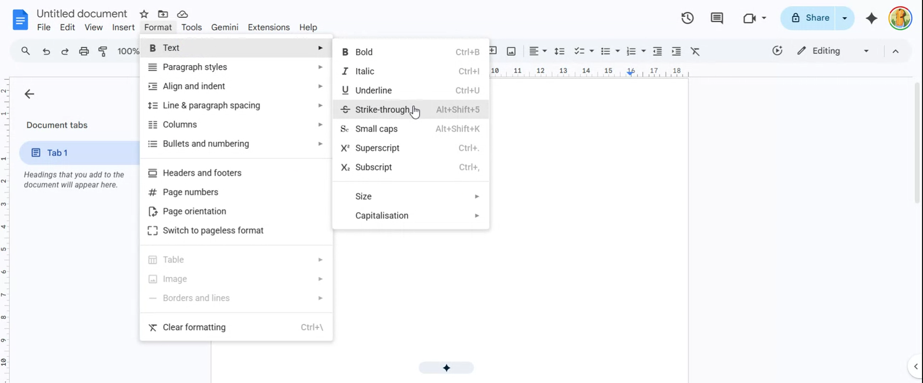Screen dimensions: 923x383
Task: Toggle Underline in the Text submenu
Action: 411,90
